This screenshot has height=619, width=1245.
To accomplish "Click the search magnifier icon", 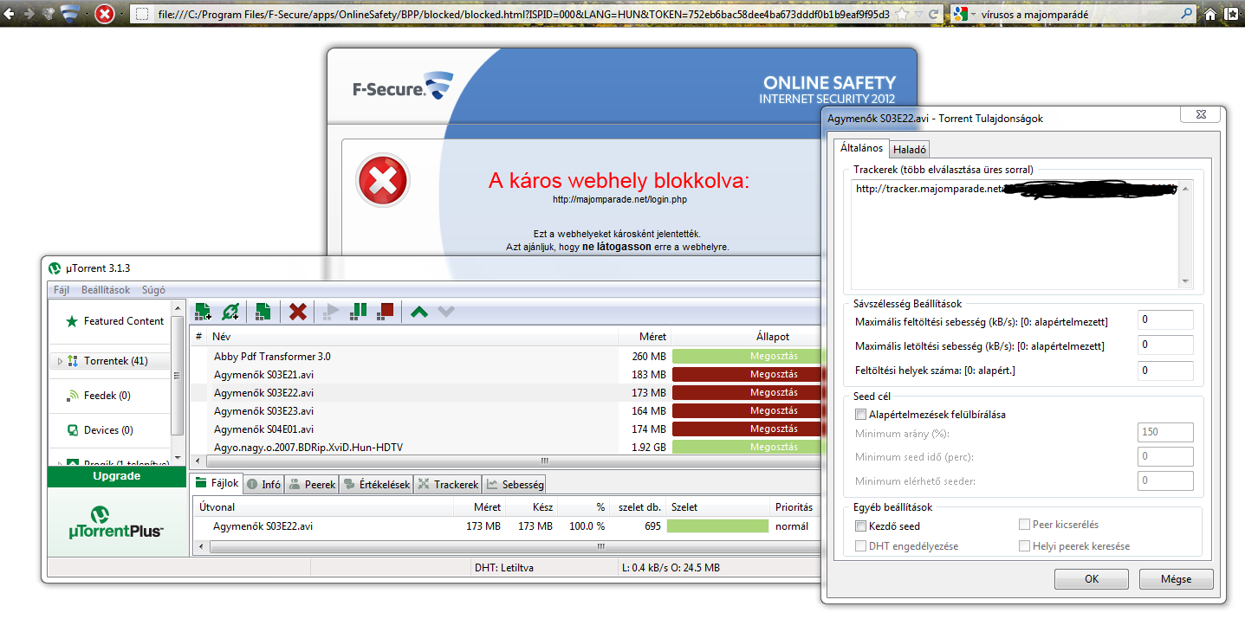I will click(1186, 15).
